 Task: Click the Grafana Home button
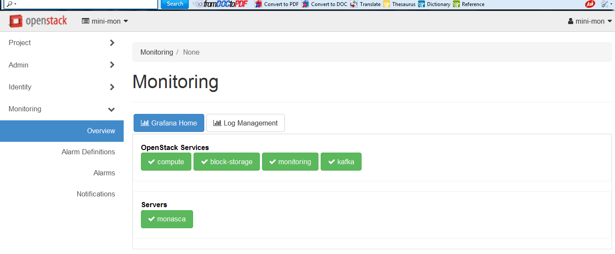click(x=169, y=123)
